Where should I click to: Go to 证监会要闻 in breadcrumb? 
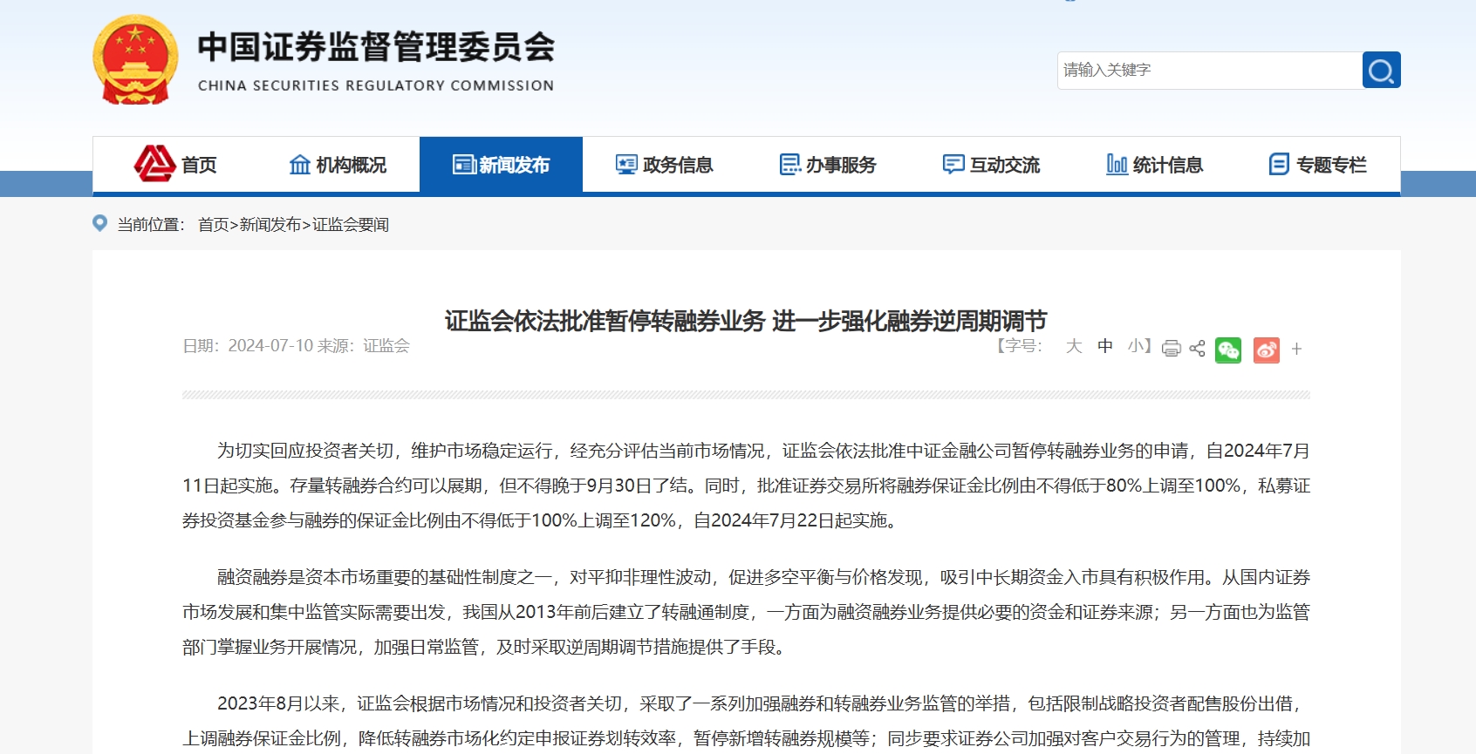pyautogui.click(x=351, y=225)
